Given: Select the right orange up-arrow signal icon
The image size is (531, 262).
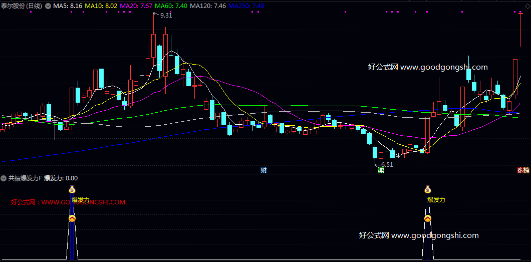Looking at the screenshot, I should [428, 218].
